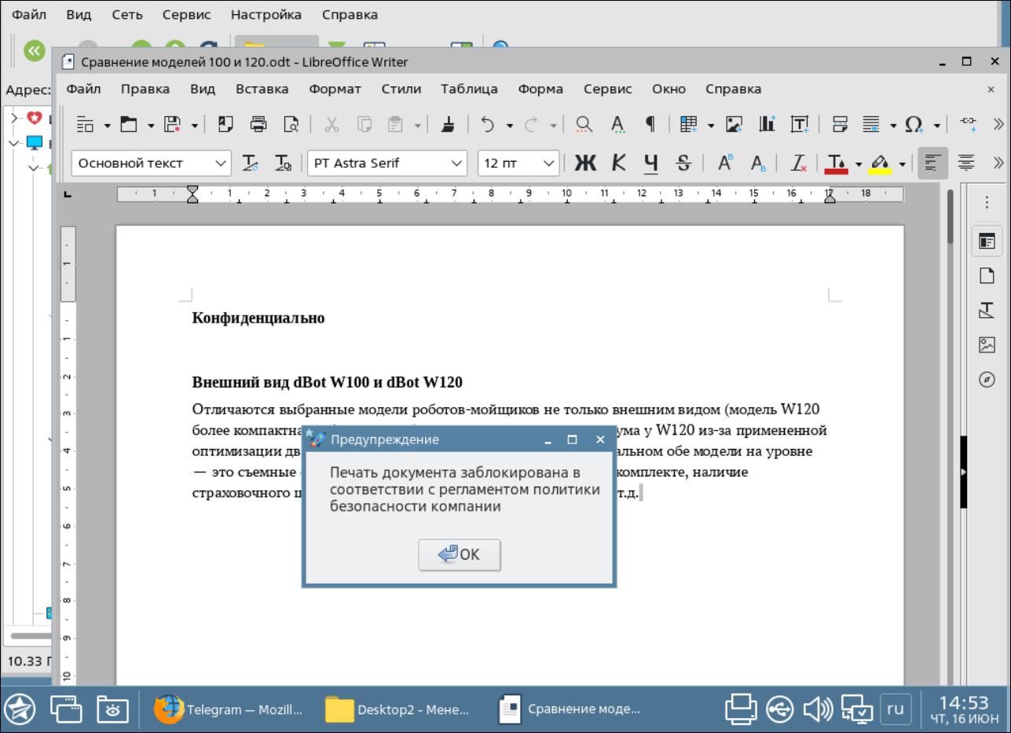Open Find and Replace magnifier icon
1011x733 pixels.
584,123
